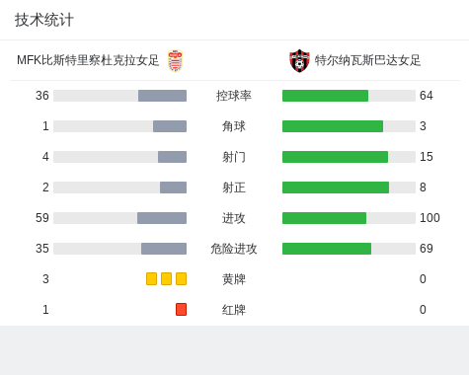This screenshot has height=375, width=469.
Task: Open the MFK比斯特里察杜克拉女足 team name
Action: click(x=88, y=60)
